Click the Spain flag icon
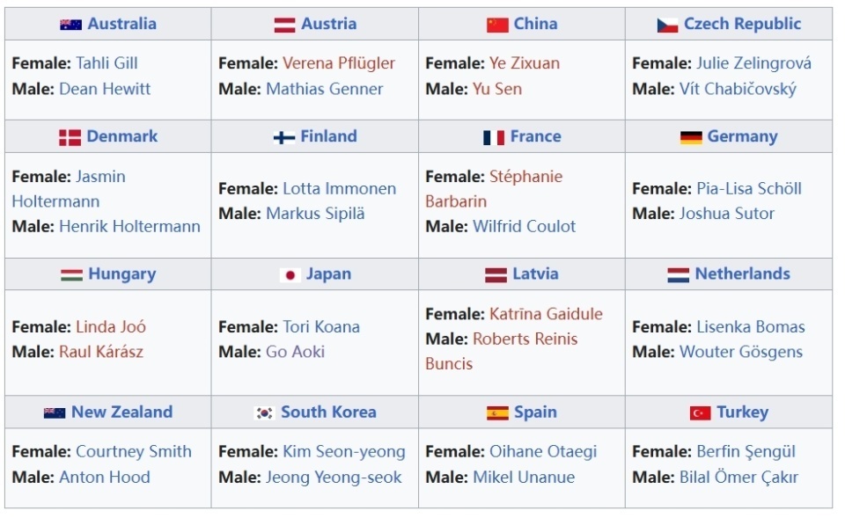The image size is (845, 518). click(497, 412)
